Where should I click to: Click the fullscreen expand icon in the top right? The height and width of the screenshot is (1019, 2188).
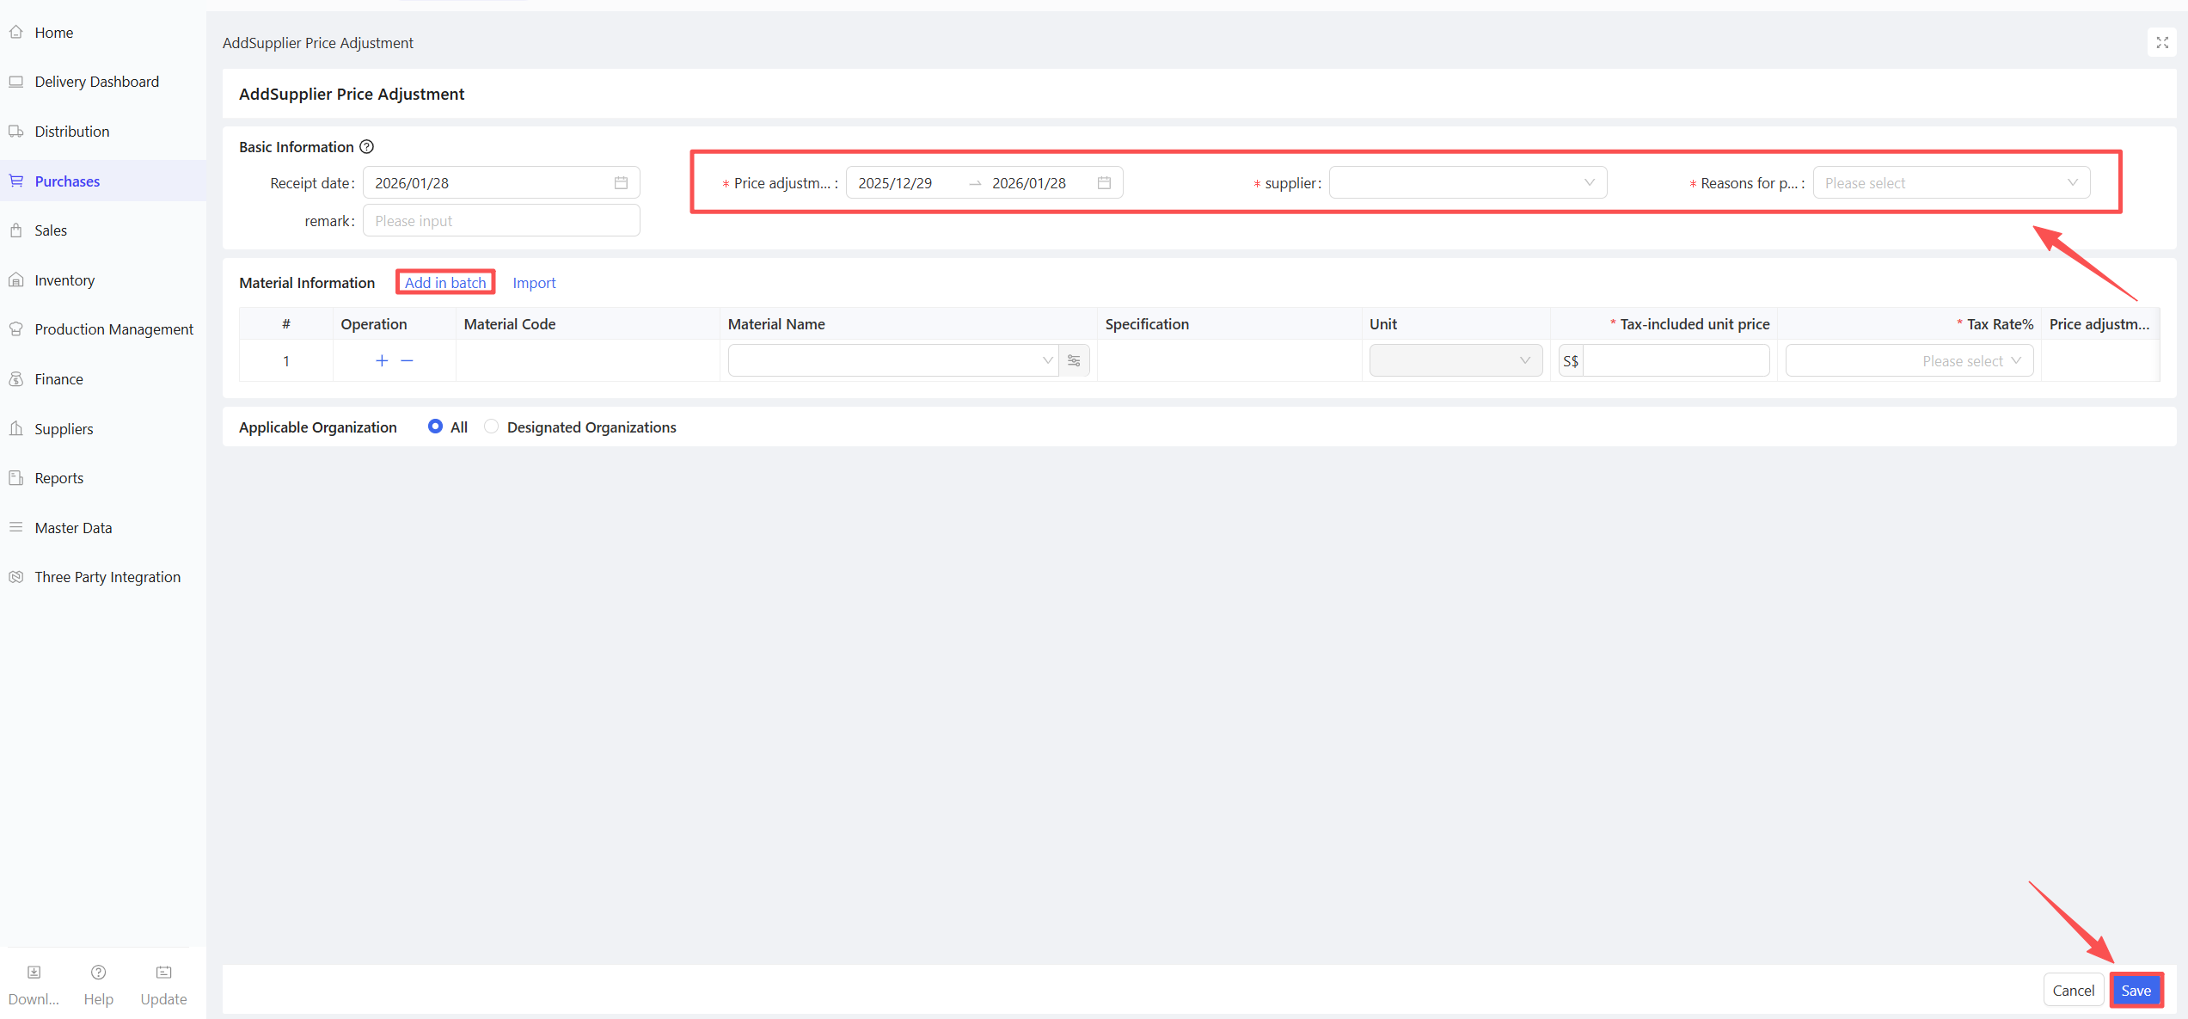pyautogui.click(x=2162, y=42)
